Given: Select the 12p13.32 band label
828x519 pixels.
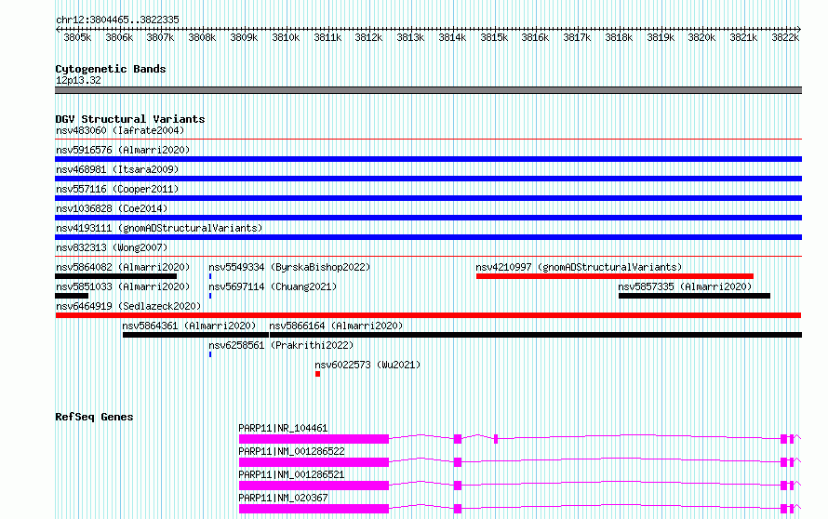Looking at the screenshot, I should click(78, 80).
